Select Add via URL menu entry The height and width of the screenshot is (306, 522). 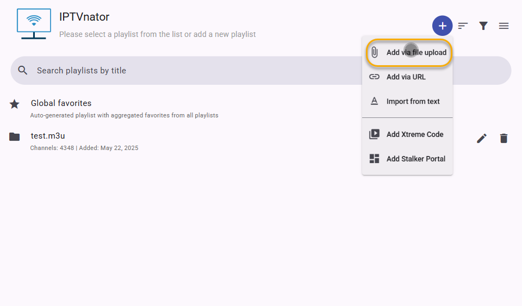click(407, 77)
